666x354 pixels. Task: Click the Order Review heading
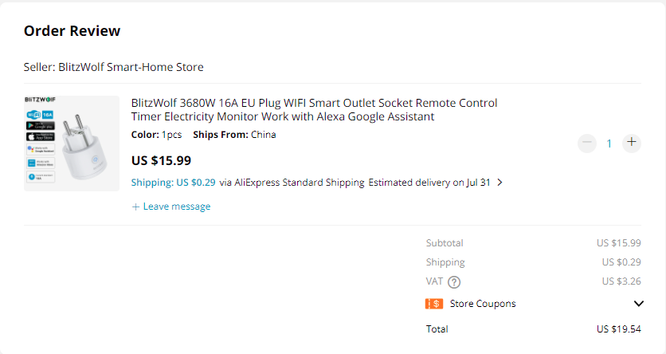coord(72,31)
